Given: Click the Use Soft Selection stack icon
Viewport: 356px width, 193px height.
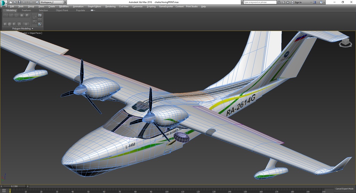Looking at the screenshot, I should 40,24.
